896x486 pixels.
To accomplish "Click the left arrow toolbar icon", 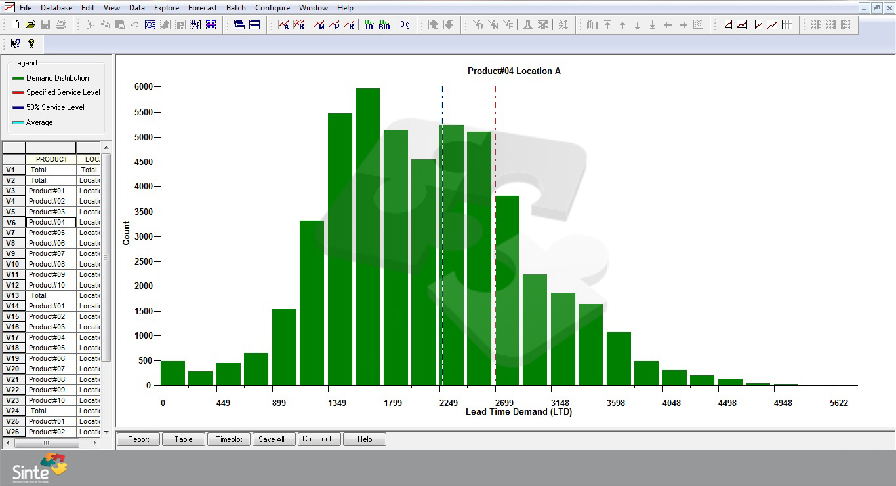I will click(x=668, y=25).
